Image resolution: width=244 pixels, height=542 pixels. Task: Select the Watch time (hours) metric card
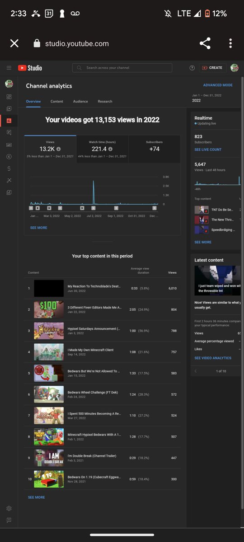(x=102, y=149)
